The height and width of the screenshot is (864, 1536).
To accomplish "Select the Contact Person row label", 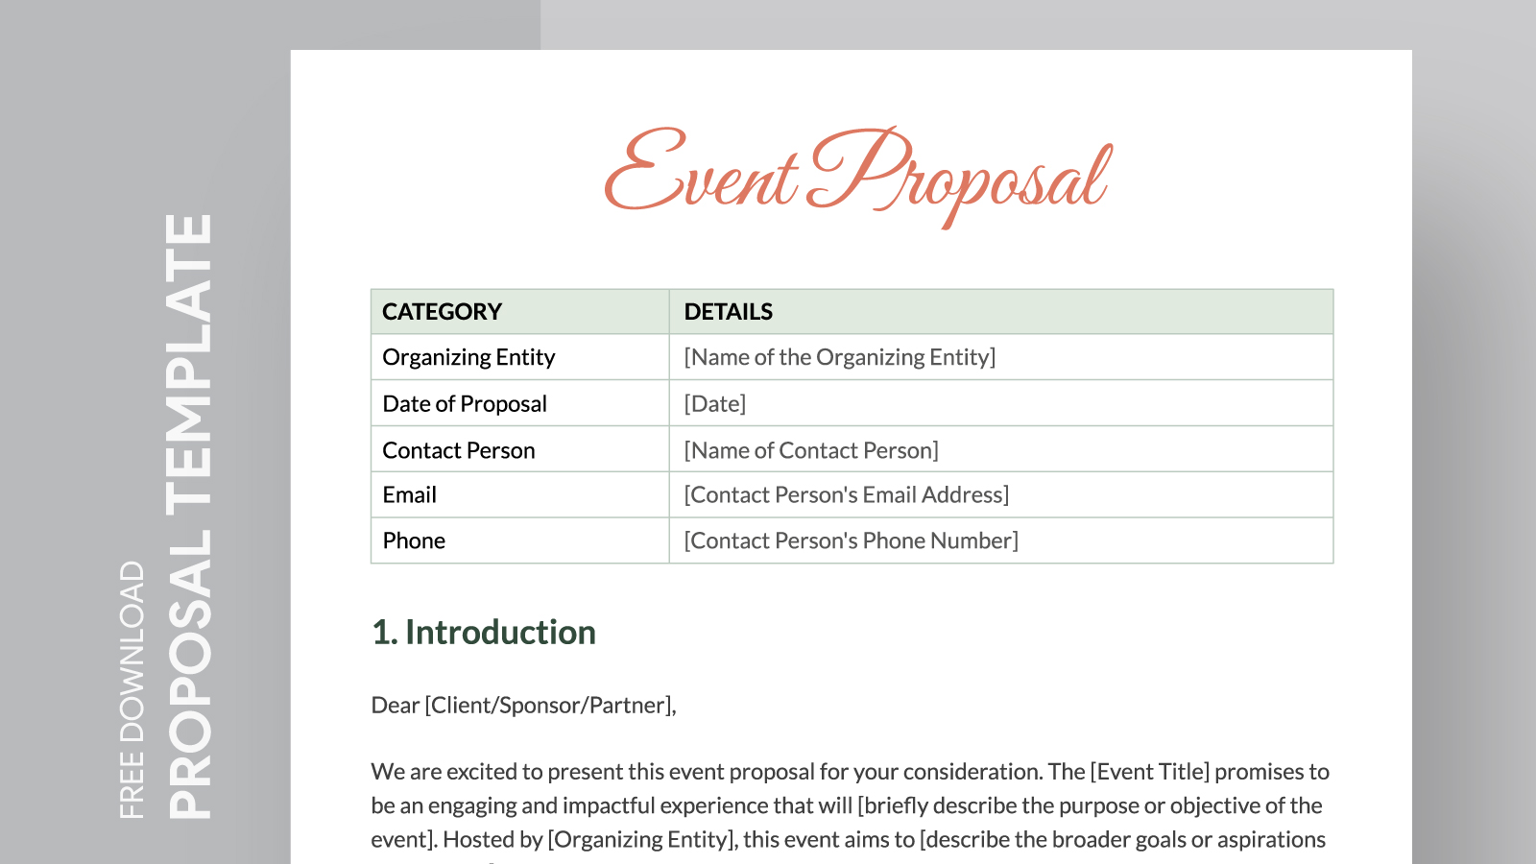I will click(458, 450).
